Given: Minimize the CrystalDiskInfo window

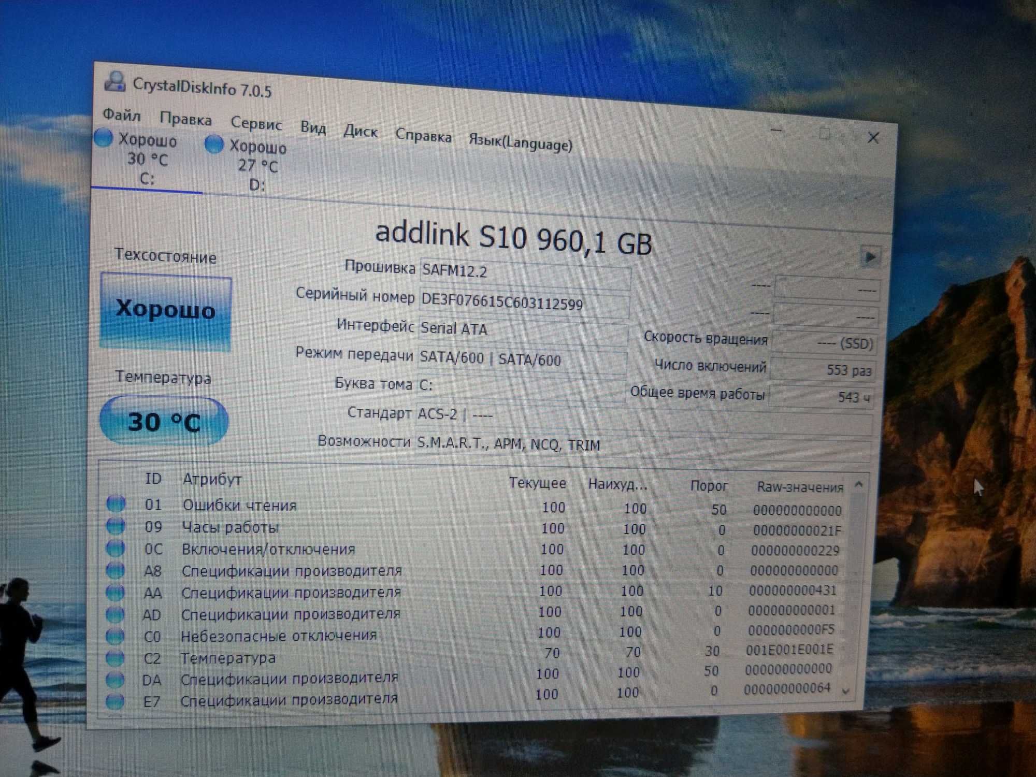Looking at the screenshot, I should coord(776,131).
